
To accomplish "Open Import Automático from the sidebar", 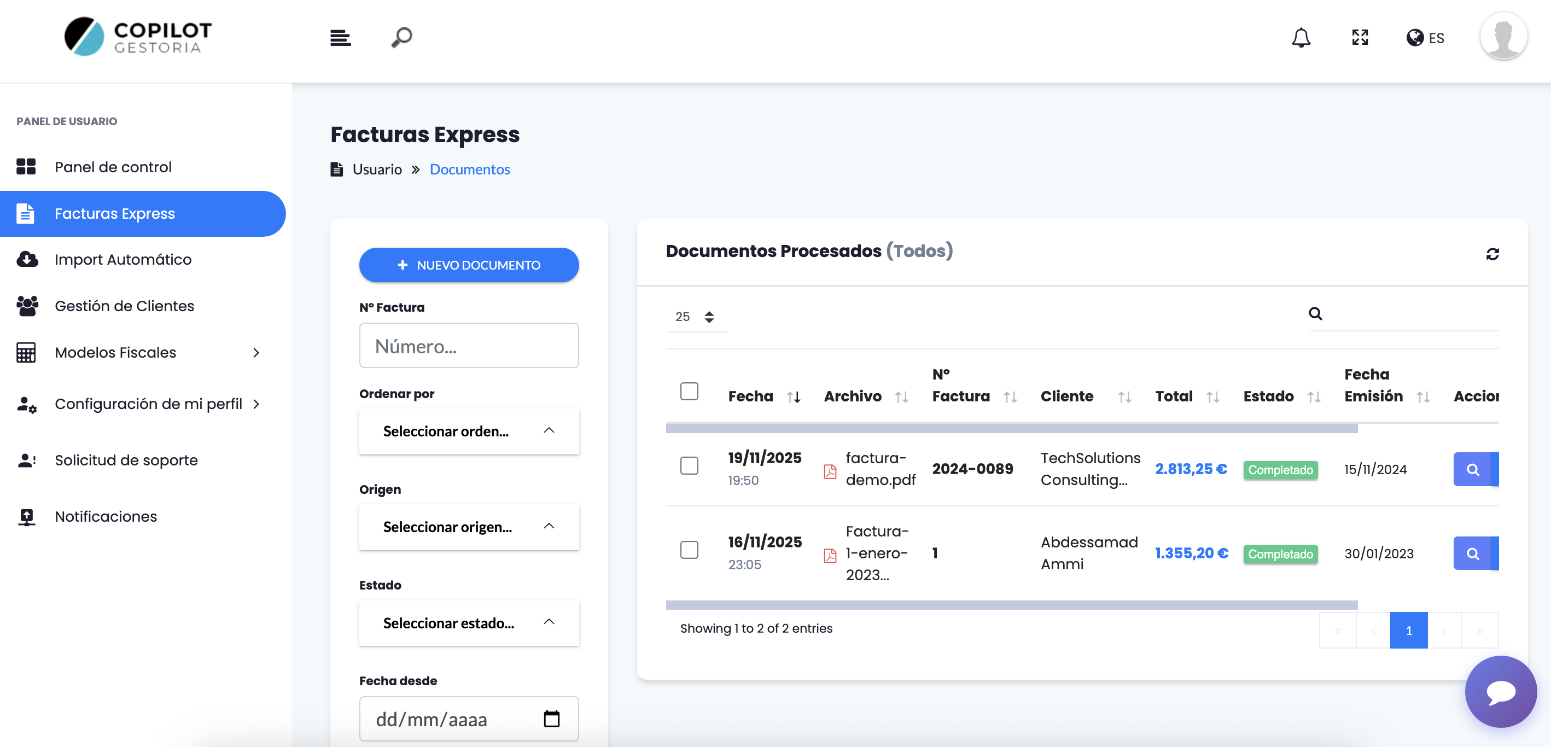I will pos(123,259).
